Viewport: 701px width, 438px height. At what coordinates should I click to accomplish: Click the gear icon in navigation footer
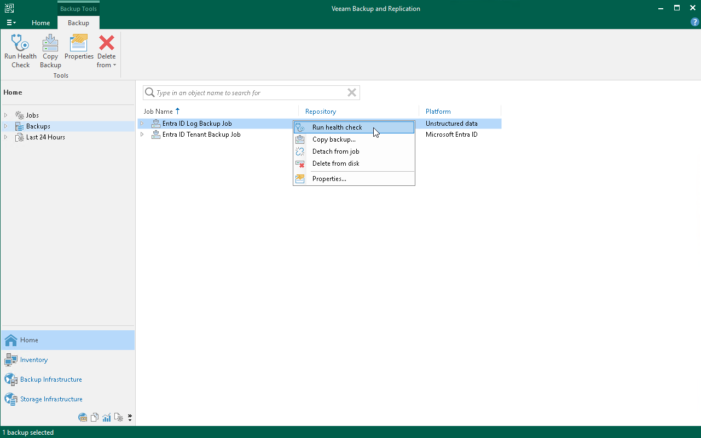119,418
